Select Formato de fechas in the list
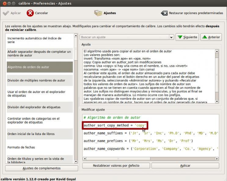227x181 pixels. pos(40,147)
